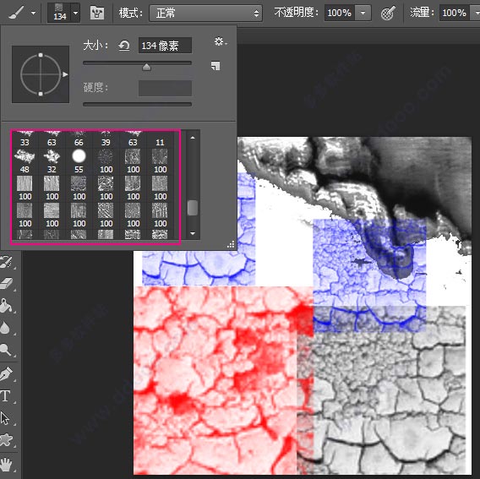The width and height of the screenshot is (480, 479).
Task: Click the 大小 size slider handle
Action: 147,67
